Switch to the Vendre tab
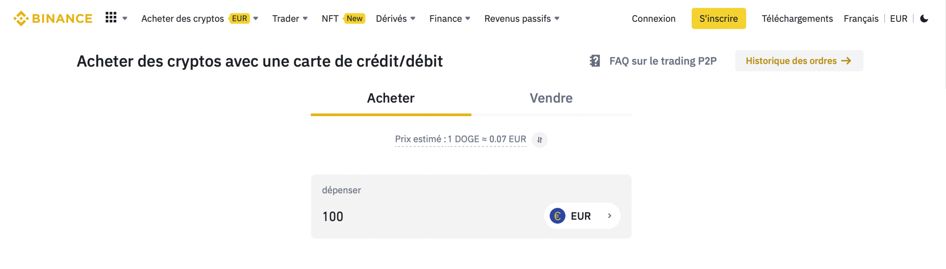The image size is (946, 269). (551, 98)
